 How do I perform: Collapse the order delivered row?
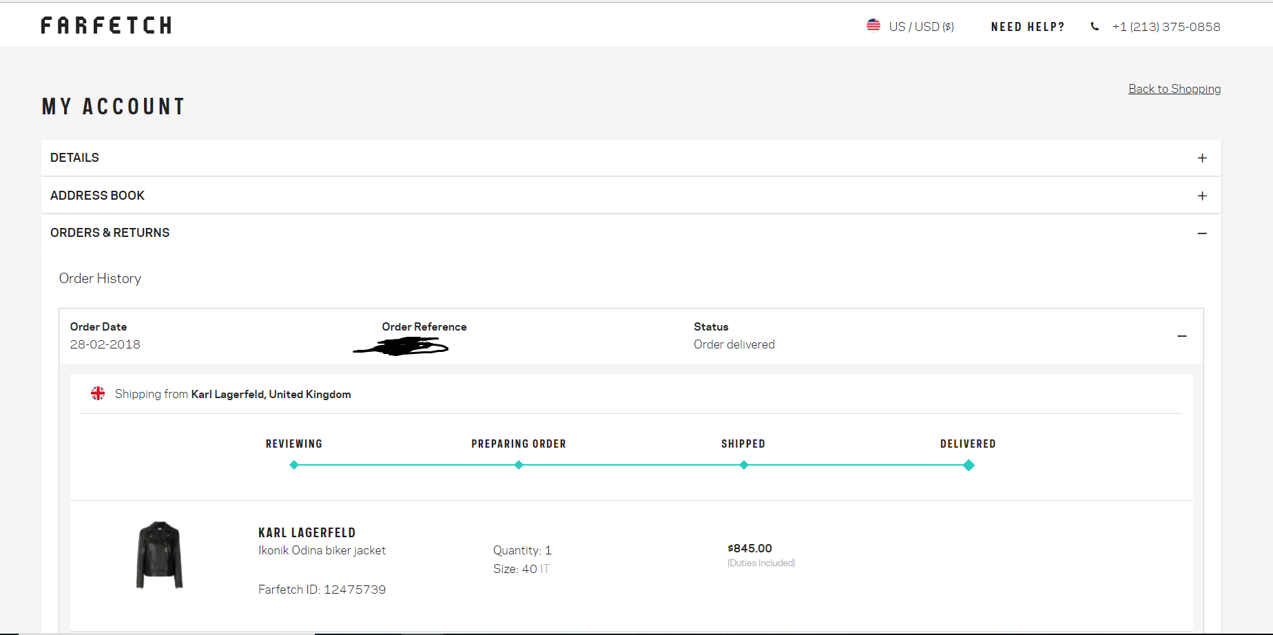click(1181, 336)
